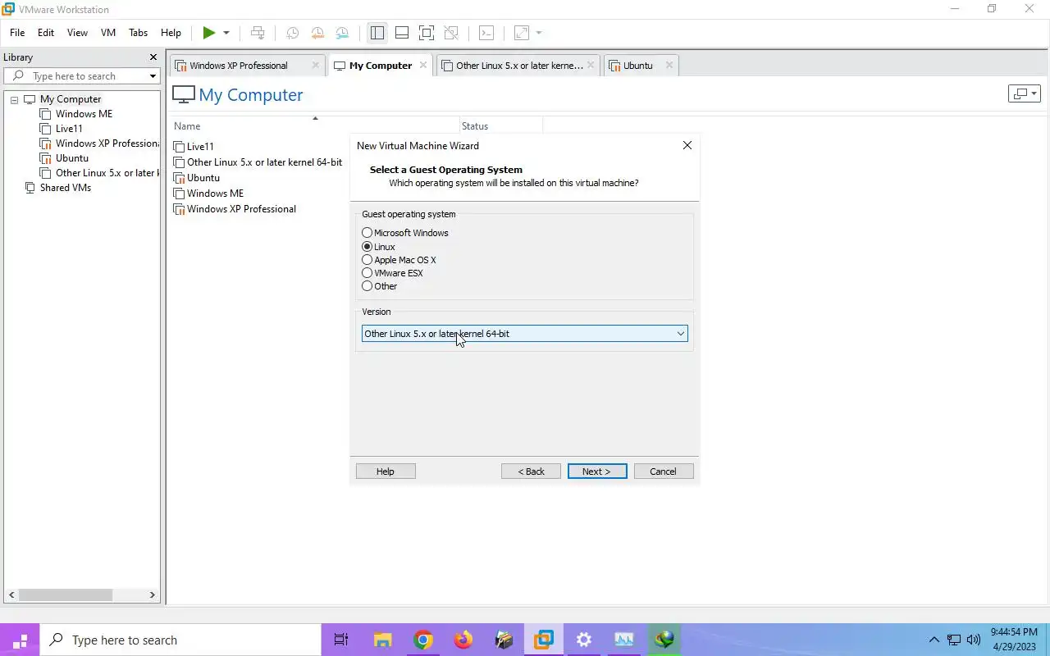The width and height of the screenshot is (1050, 656).
Task: Open the power options dropdown arrow
Action: [x=226, y=33]
